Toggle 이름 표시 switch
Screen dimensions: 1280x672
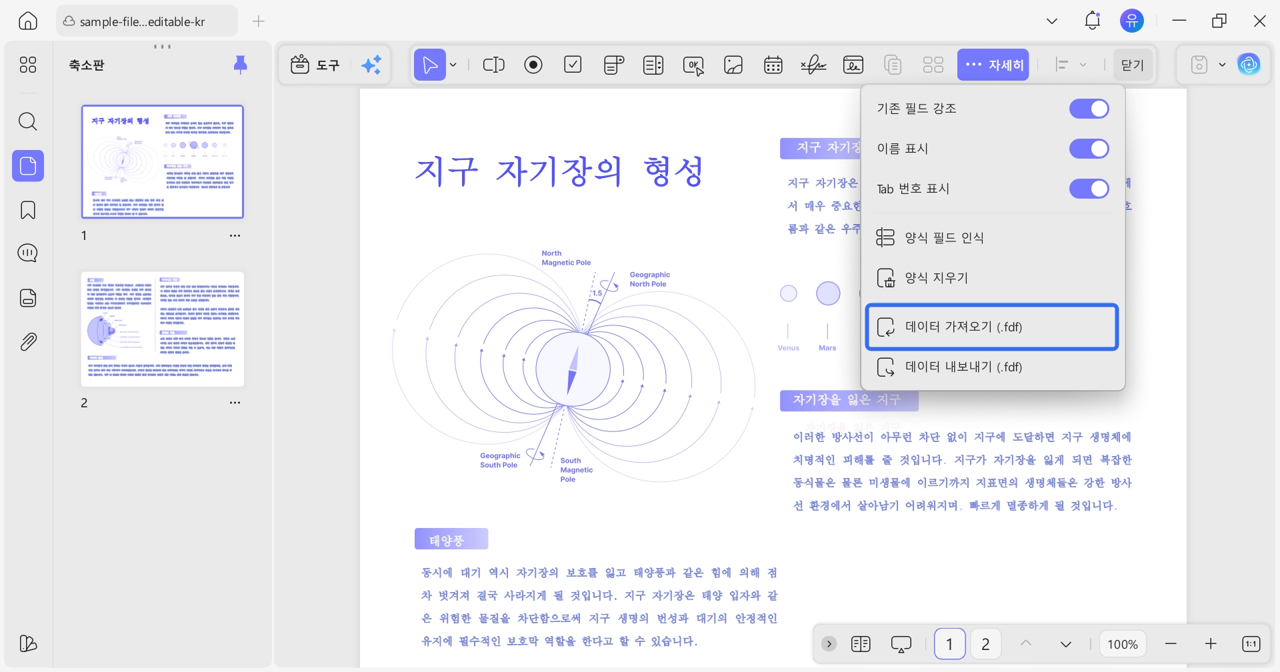click(1089, 149)
